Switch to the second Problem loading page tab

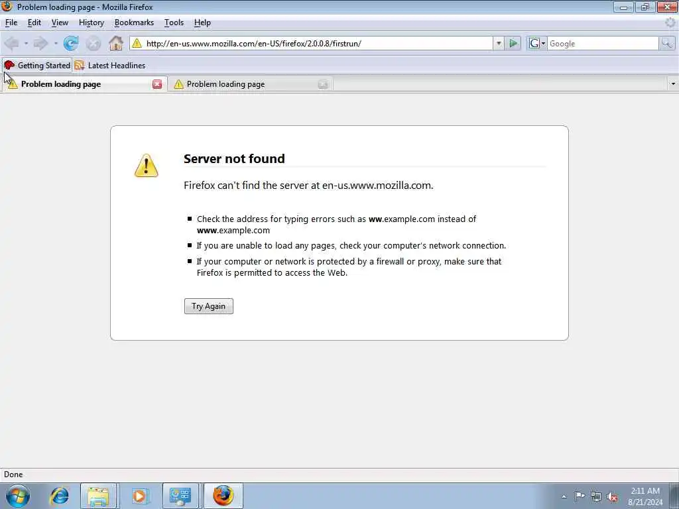pyautogui.click(x=250, y=84)
